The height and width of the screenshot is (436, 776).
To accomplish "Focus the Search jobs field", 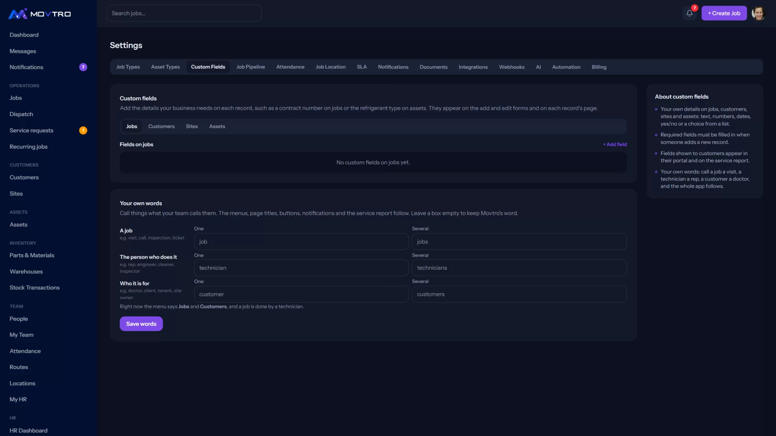I will 184,13.
